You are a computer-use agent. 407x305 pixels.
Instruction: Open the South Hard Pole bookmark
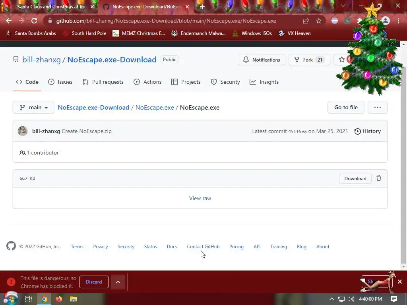pos(85,33)
